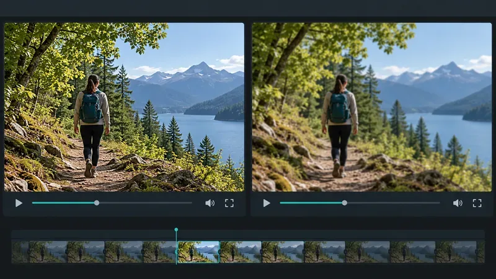Mute audio in the right player

tap(458, 203)
